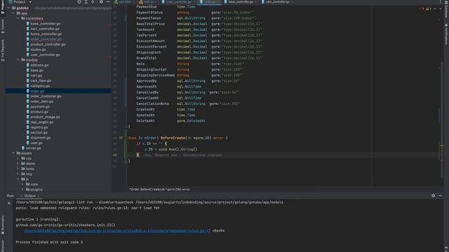Open routes.go in project tree
Image resolution: width=449 pixels, height=252 pixels.
click(x=38, y=50)
